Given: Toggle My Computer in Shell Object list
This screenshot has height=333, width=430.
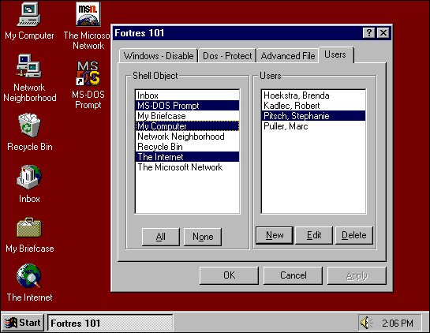Looking at the screenshot, I should 187,126.
